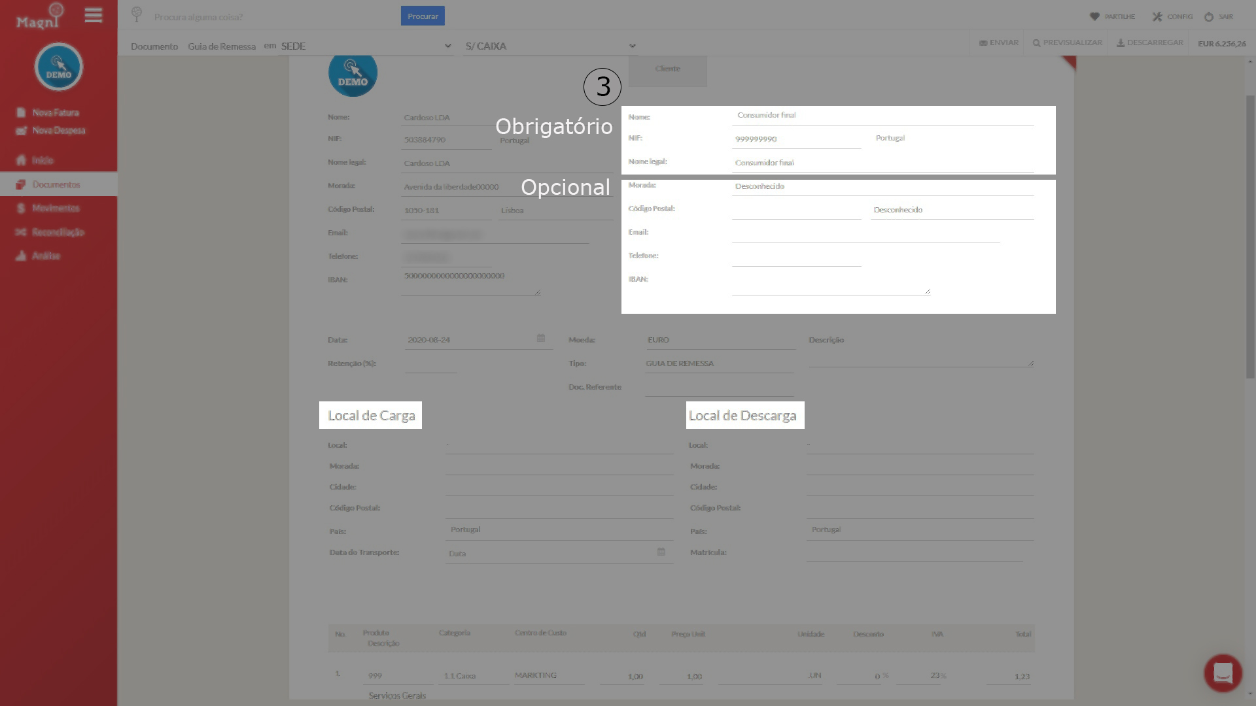Click client Morada field Desconhecido

coord(882,186)
